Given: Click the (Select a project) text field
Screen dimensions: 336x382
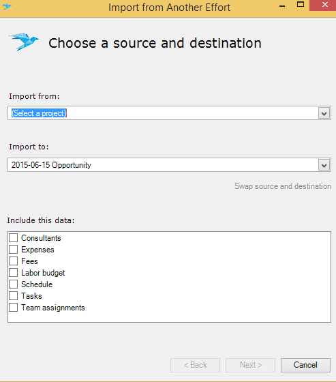Looking at the screenshot, I should coord(163,113).
